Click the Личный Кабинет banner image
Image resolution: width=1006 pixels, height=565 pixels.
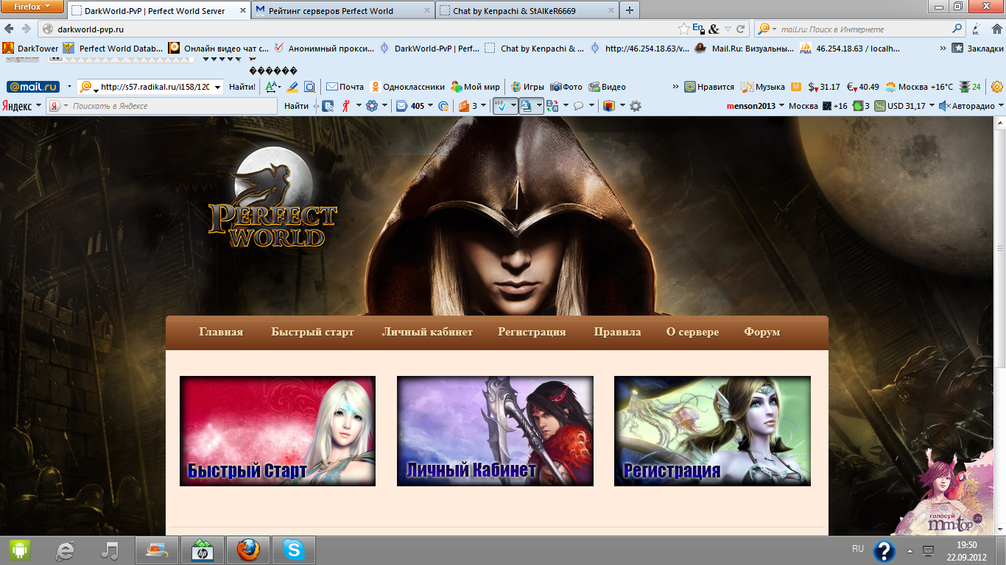pos(495,431)
